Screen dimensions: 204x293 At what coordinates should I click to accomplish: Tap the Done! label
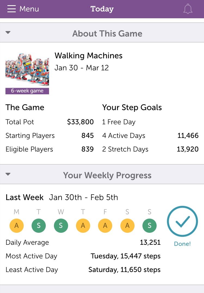point(182,244)
